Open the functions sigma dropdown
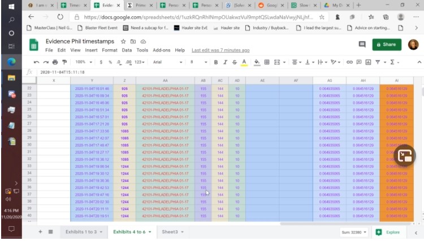Image resolution: width=424 pixels, height=241 pixels. click(x=395, y=62)
